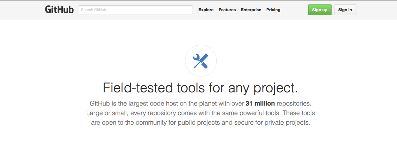Open the Explore navigation item

click(206, 10)
